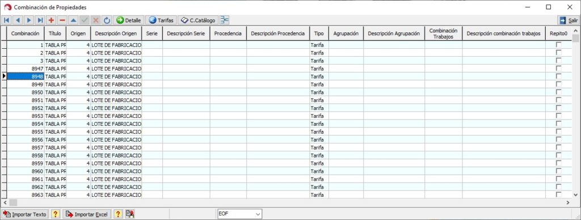Click horizontal scrollbar right arrow
Image resolution: width=581 pixels, height=220 pixels.
point(567,202)
